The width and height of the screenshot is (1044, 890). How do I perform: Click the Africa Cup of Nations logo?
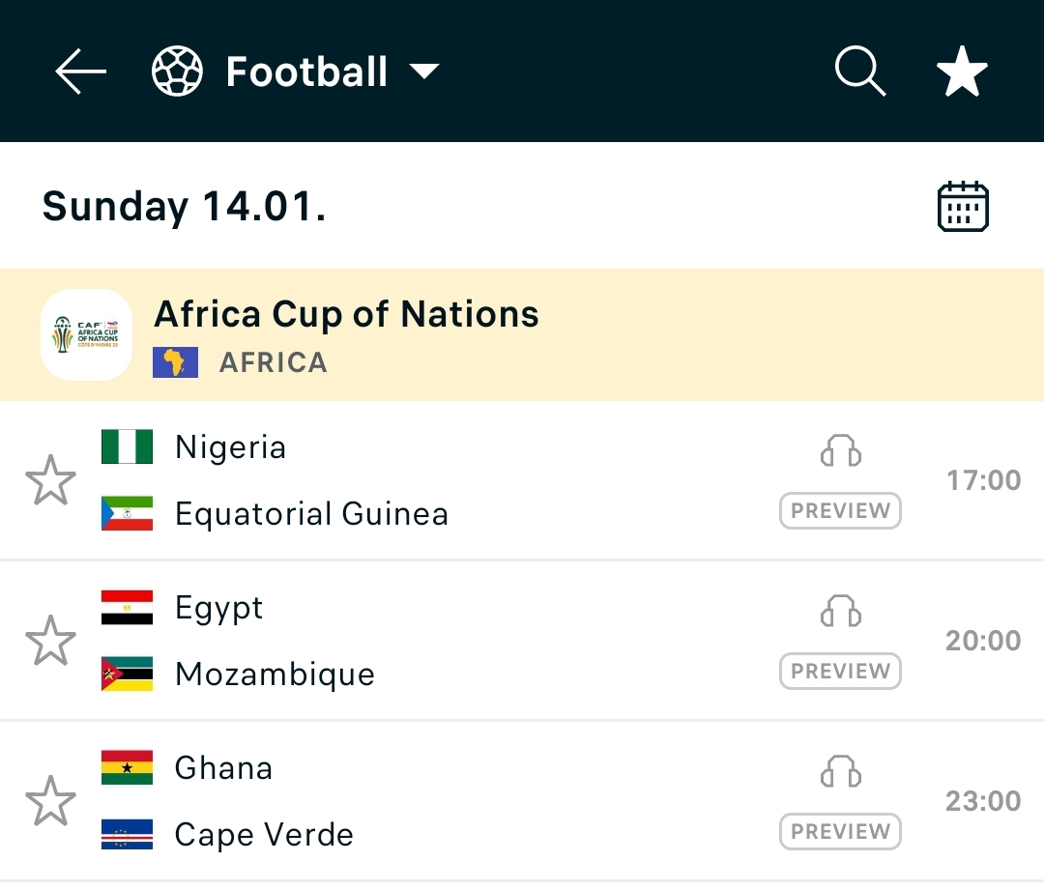87,334
